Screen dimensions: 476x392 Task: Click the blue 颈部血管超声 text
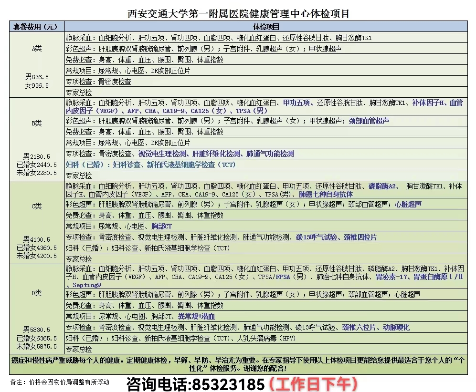369,121
